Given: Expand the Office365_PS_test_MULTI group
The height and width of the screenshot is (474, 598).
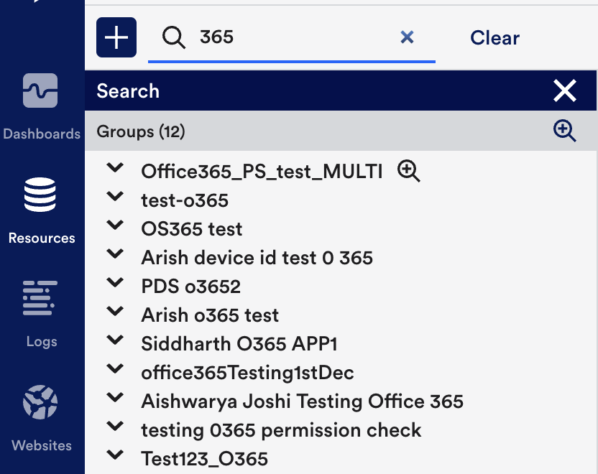Looking at the screenshot, I should tap(115, 167).
